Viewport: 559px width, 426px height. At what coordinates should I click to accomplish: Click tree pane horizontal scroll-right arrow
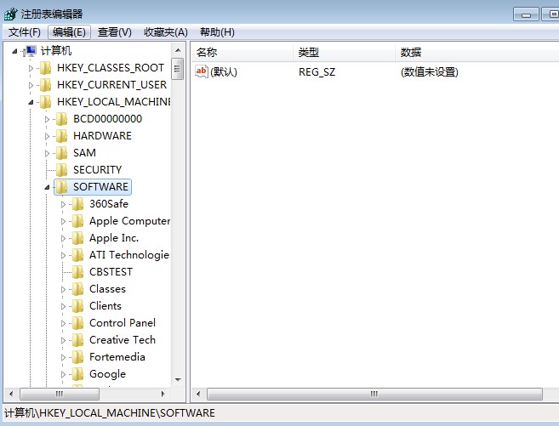click(x=163, y=394)
